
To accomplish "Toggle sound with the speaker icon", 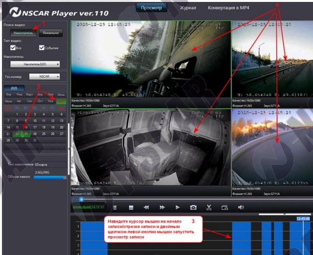I will pos(241,207).
